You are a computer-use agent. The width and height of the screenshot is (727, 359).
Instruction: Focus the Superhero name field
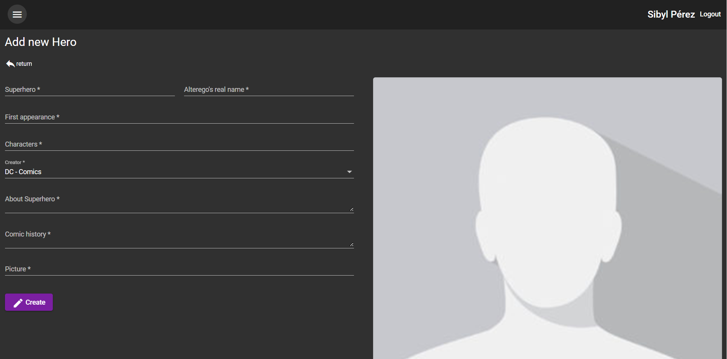click(x=90, y=89)
